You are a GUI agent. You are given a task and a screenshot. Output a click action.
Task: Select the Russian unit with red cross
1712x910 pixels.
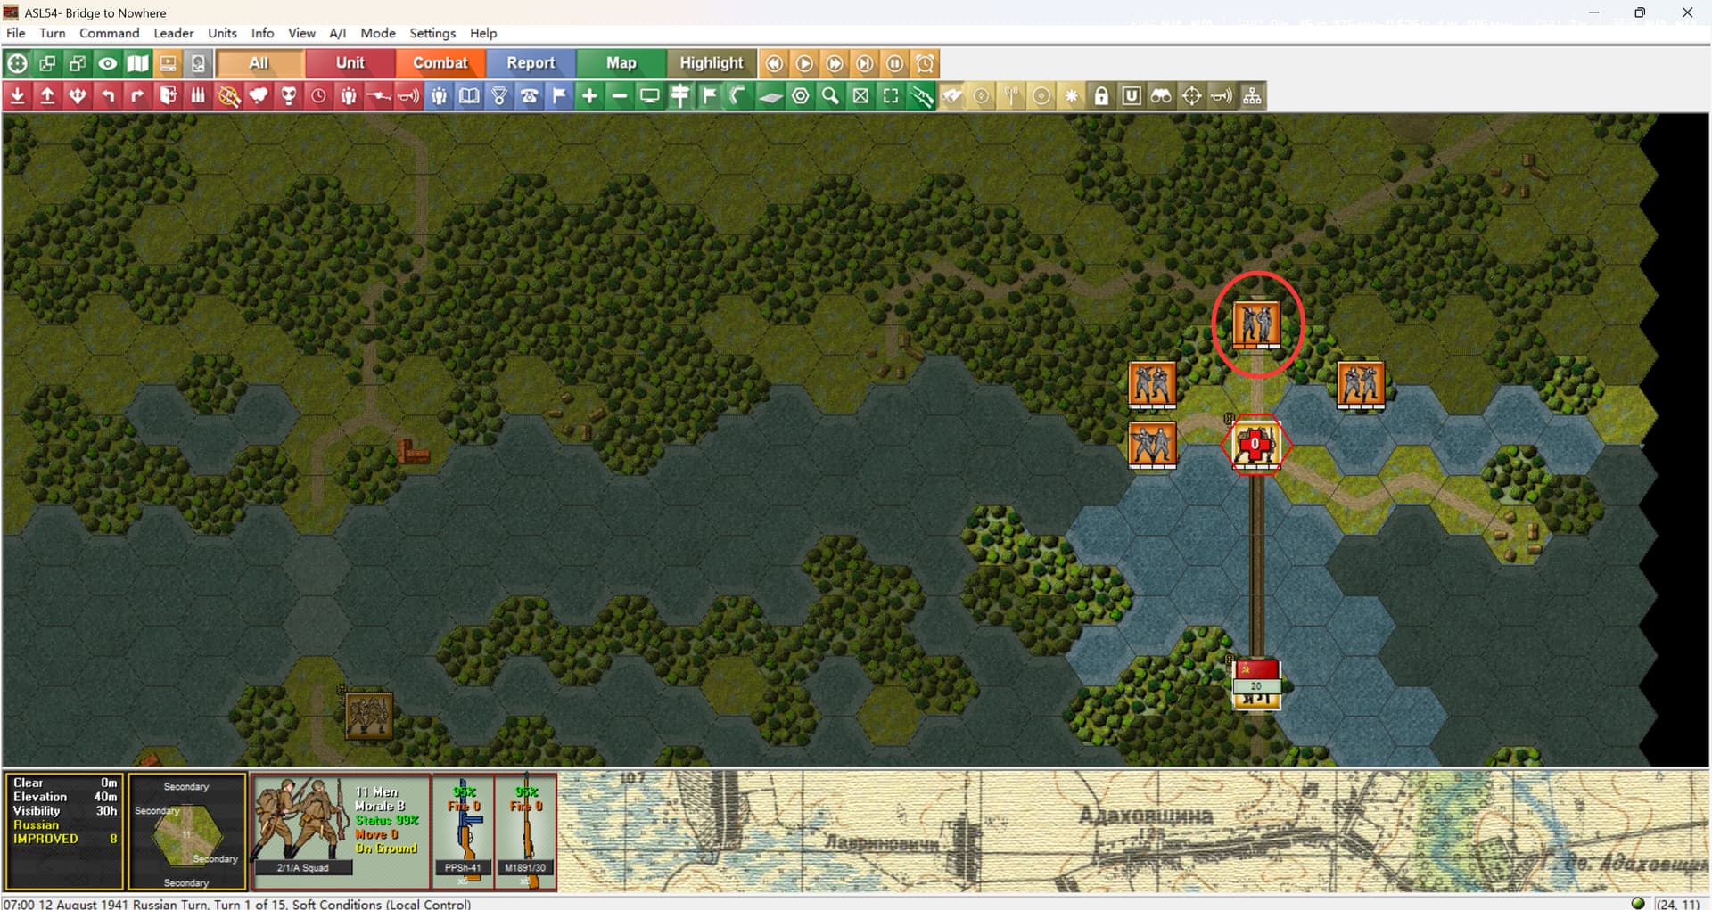(1255, 445)
